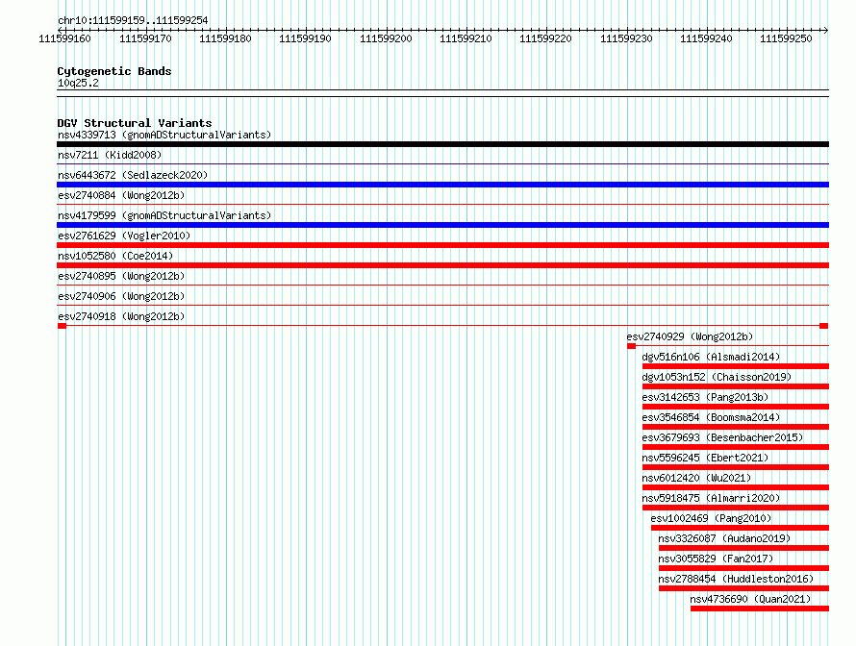Click the red nsv4736690 variant bar
856x646 pixels.
(760, 609)
